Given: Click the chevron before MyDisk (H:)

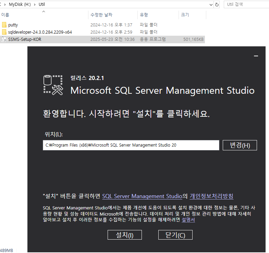Looking at the screenshot, I should click(x=5, y=4).
